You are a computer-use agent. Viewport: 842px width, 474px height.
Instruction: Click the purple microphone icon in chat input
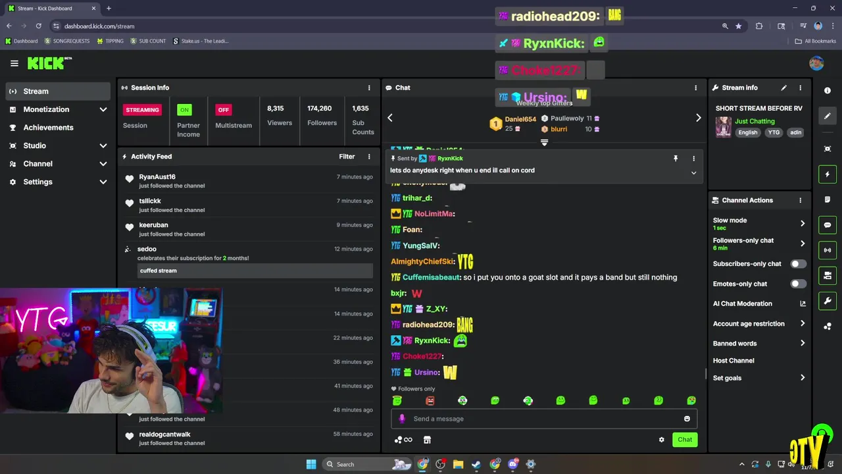[x=402, y=419]
